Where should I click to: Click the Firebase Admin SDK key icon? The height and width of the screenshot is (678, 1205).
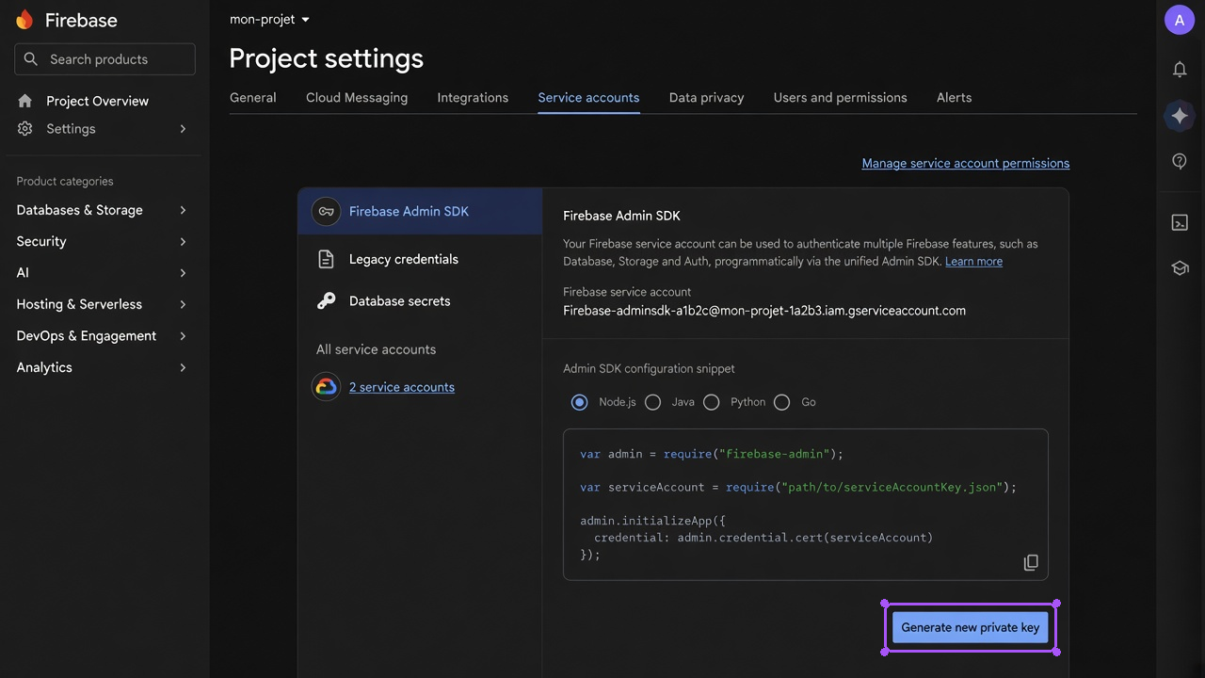point(327,212)
